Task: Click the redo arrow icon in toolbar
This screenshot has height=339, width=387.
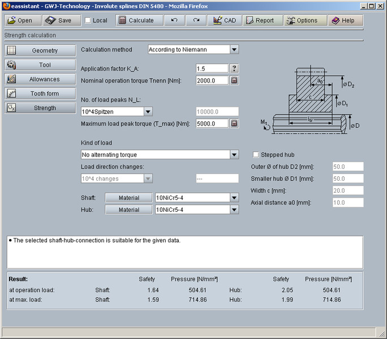Action: [196, 20]
